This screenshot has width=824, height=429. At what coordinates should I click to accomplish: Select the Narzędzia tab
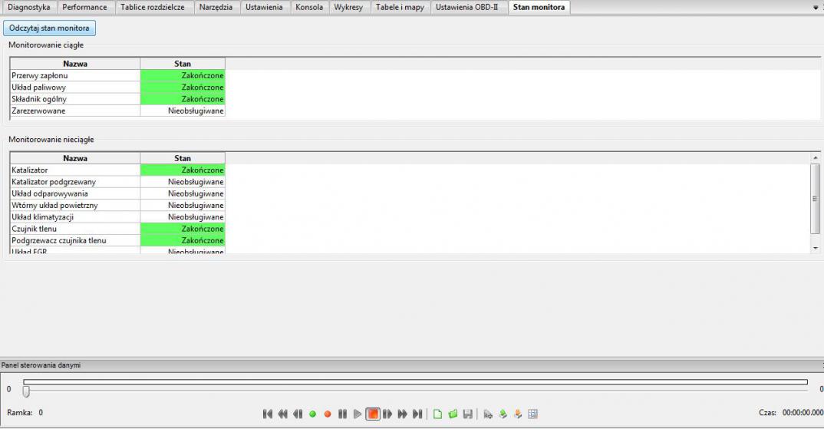[x=216, y=8]
